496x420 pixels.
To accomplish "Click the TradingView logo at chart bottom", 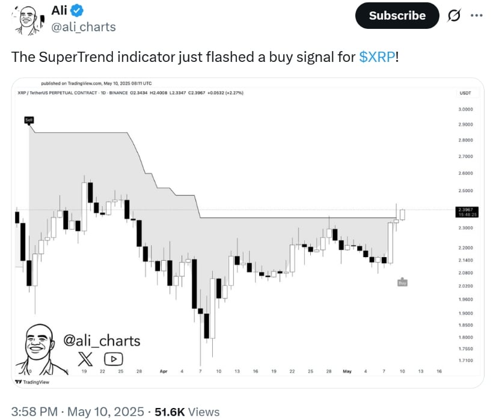I will coord(32,382).
